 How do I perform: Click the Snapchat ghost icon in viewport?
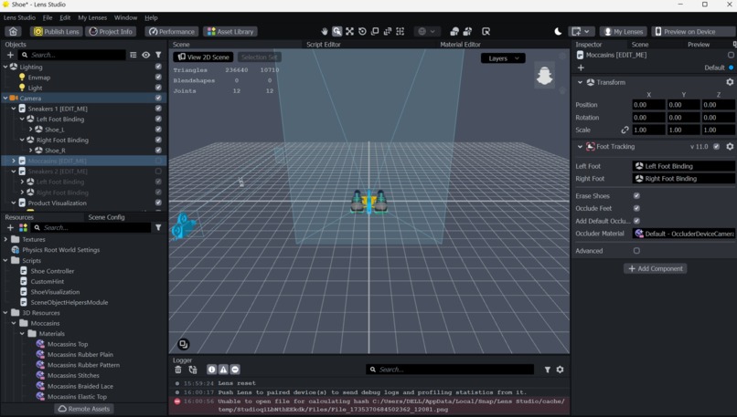click(x=544, y=76)
